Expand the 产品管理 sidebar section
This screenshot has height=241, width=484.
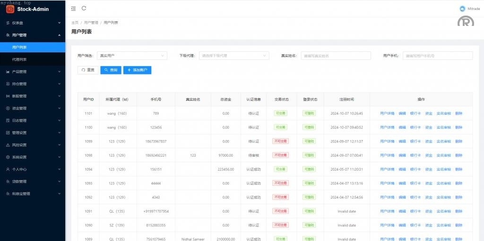point(32,72)
